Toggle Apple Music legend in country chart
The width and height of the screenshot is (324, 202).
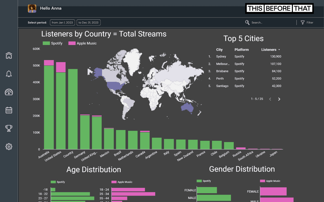(83, 43)
